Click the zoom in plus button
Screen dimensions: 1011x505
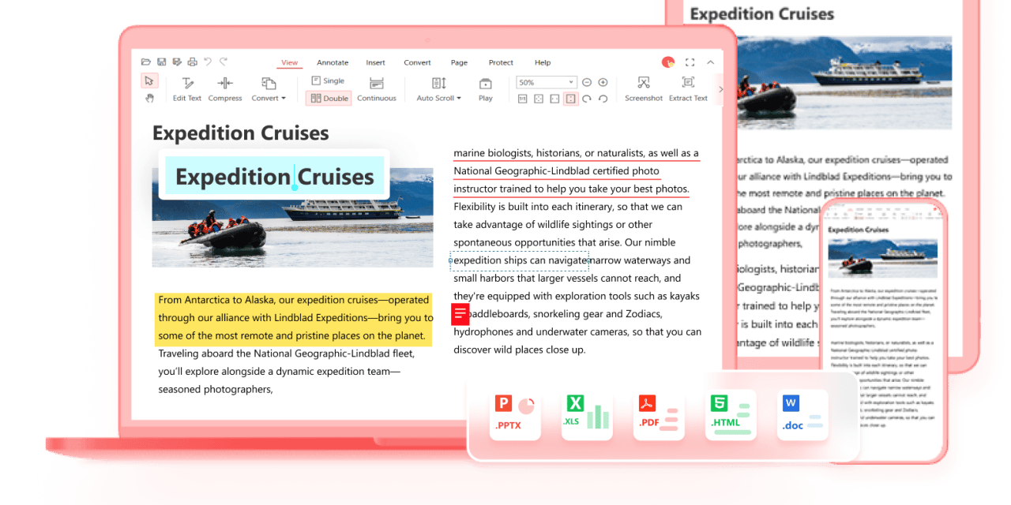pyautogui.click(x=603, y=82)
